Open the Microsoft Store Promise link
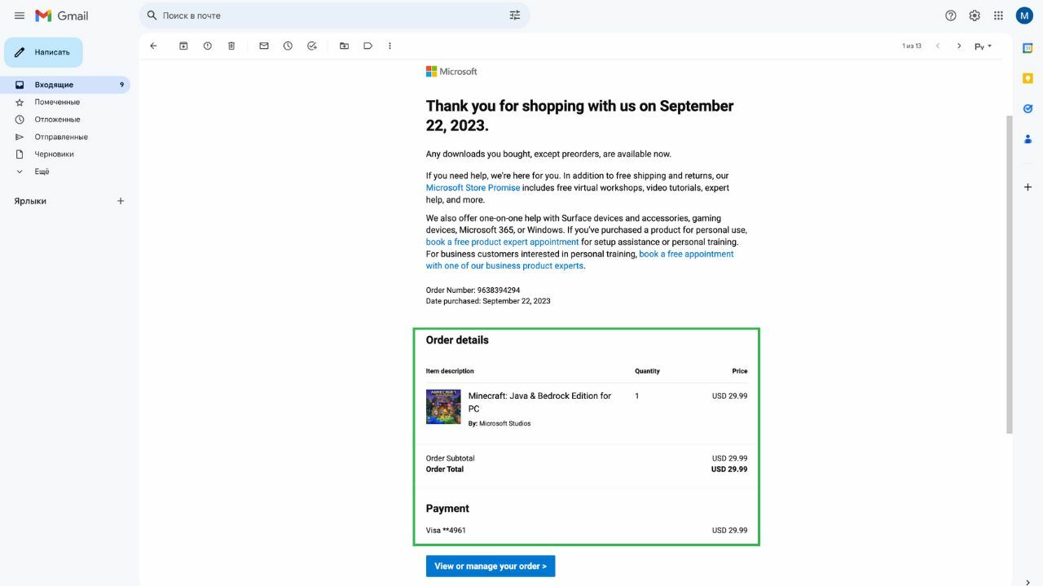Image resolution: width=1043 pixels, height=586 pixels. pos(473,188)
